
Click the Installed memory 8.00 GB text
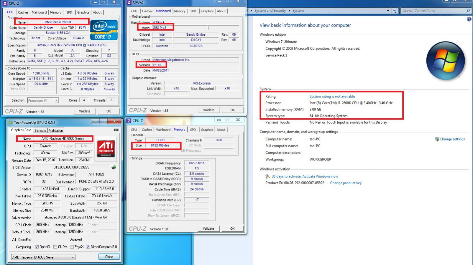pyautogui.click(x=315, y=109)
